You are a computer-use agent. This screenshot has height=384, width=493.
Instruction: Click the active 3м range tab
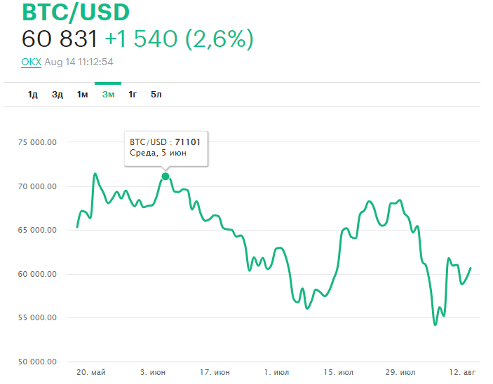tap(108, 95)
